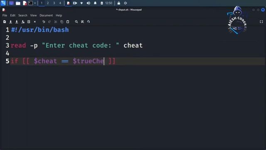The image size is (266, 150).
Task: Reload the document from the toolbar
Action: pyautogui.click(x=29, y=22)
